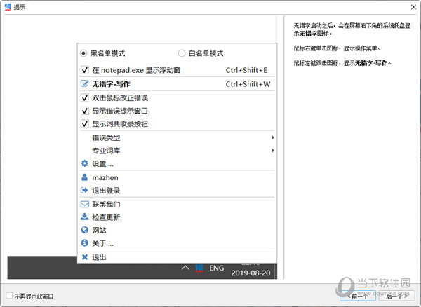
Task: Go to next tip with 后一个 button
Action: coord(396,296)
